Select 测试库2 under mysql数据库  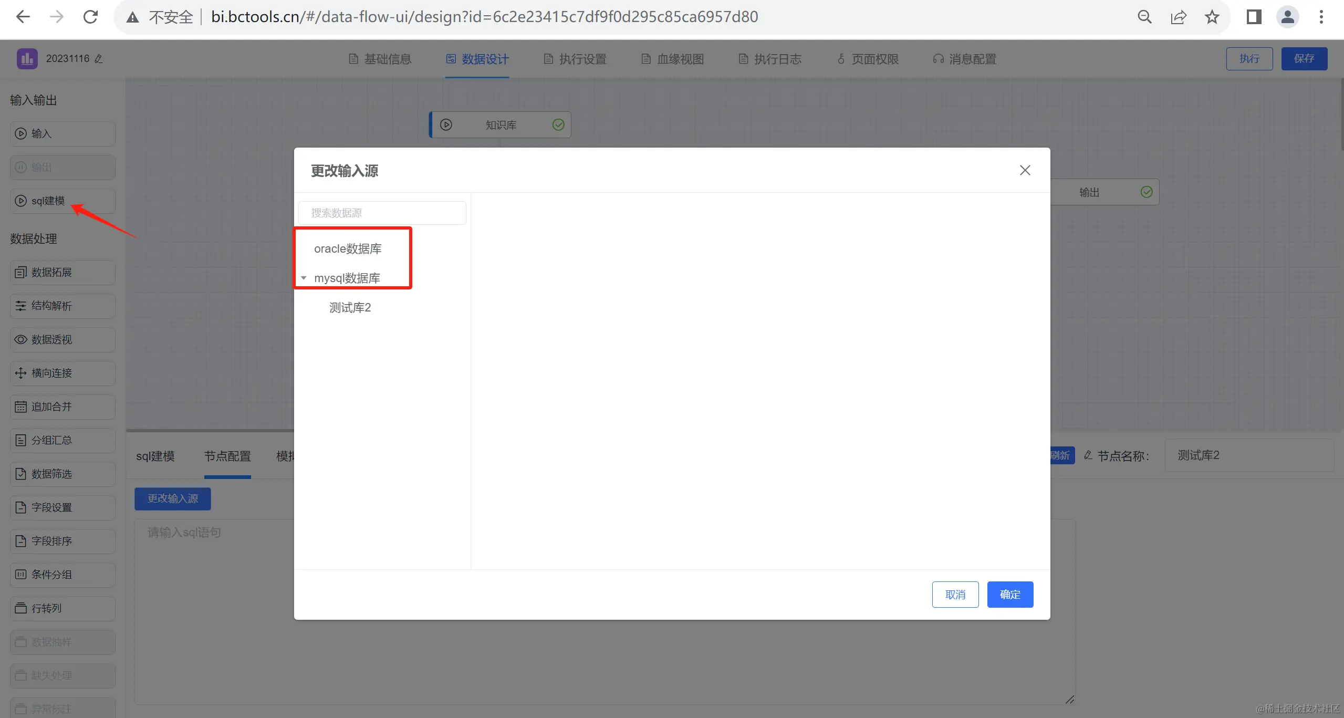tap(350, 308)
